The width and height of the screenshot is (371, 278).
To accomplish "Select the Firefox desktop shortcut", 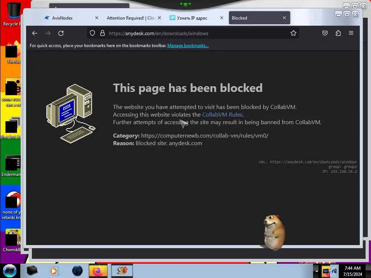I will (x=13, y=52).
